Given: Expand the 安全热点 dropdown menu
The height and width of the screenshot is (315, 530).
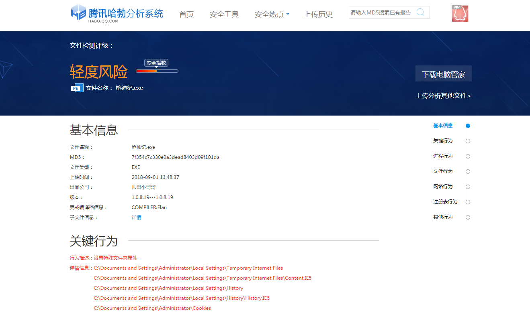Looking at the screenshot, I should (272, 14).
